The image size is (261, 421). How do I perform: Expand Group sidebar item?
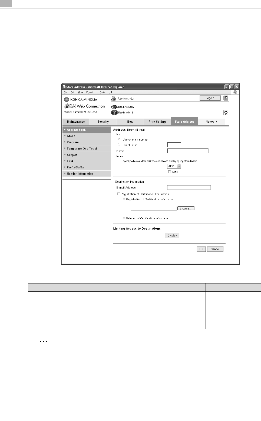[87, 136]
